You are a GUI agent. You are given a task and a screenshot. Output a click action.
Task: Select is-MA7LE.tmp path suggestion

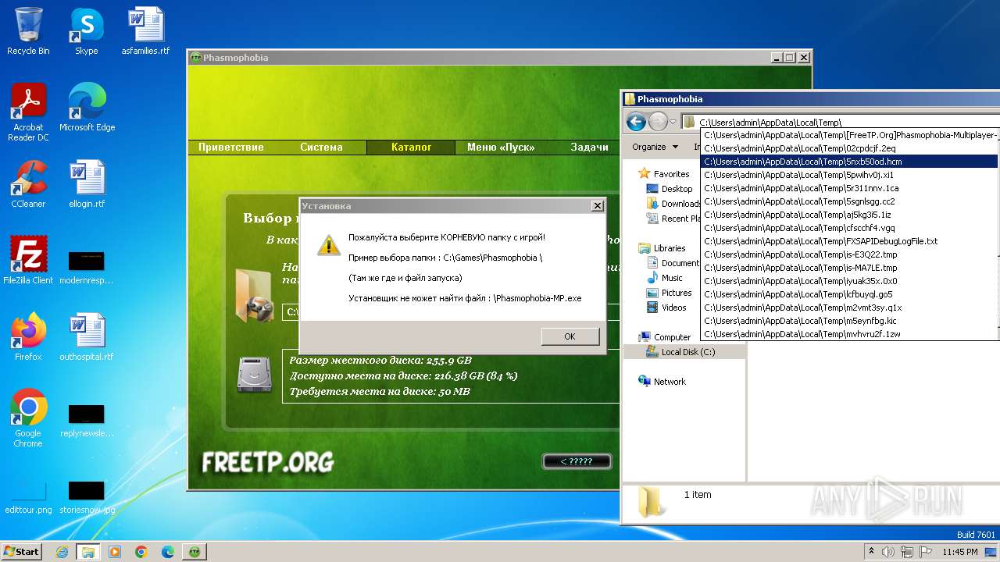[850, 268]
